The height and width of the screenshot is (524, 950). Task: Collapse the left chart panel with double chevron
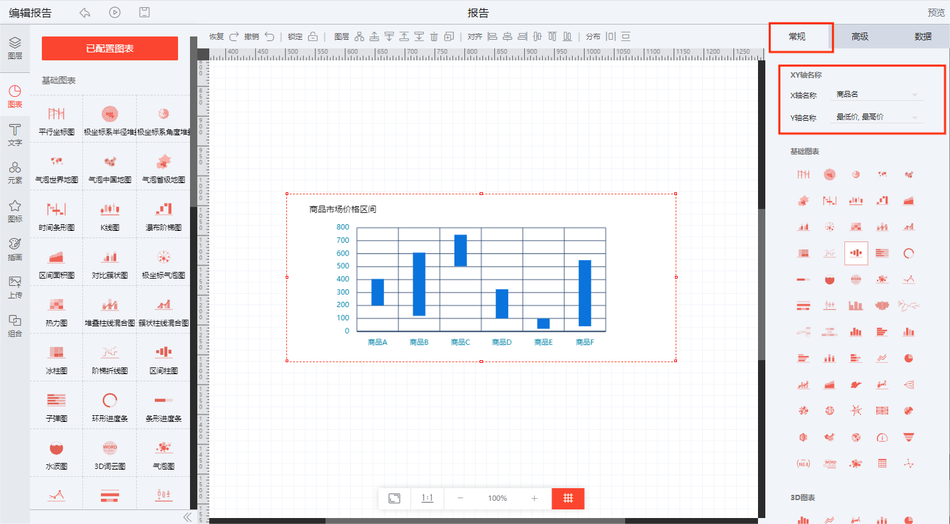coord(187,517)
